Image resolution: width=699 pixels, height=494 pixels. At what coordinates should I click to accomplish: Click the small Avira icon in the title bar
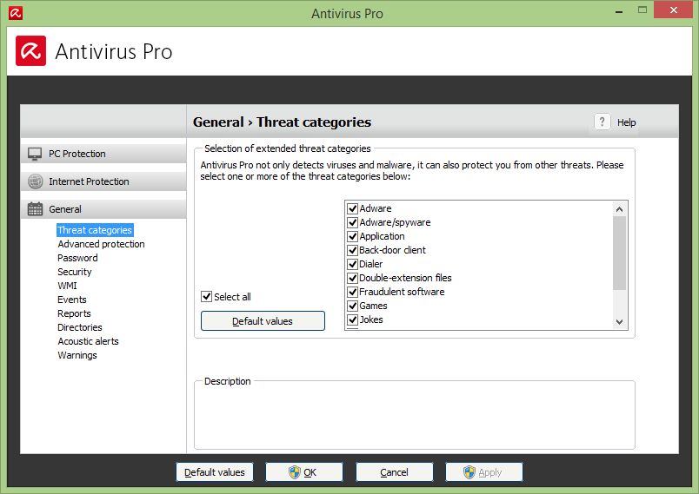click(x=15, y=13)
